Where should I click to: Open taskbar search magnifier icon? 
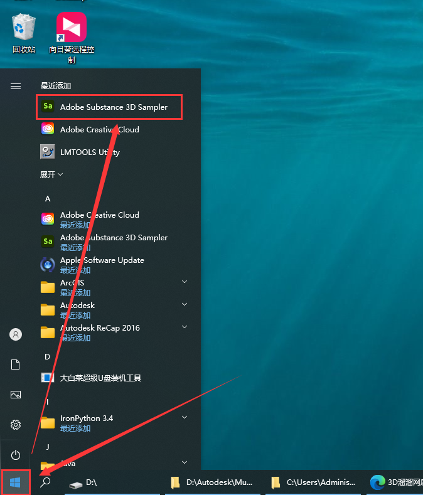[45, 482]
